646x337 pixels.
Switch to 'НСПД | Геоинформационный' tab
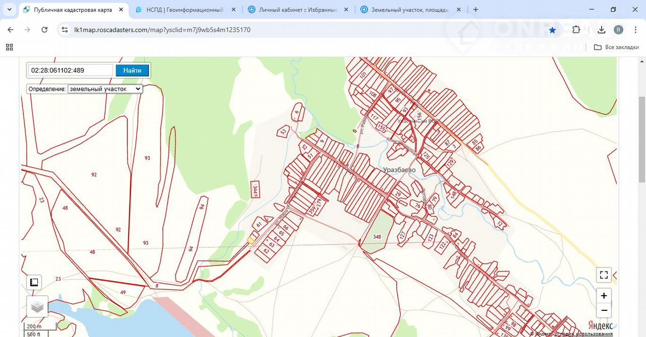pos(185,10)
